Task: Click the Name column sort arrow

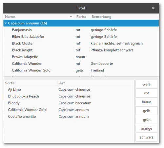Action: [x=71, y=17]
